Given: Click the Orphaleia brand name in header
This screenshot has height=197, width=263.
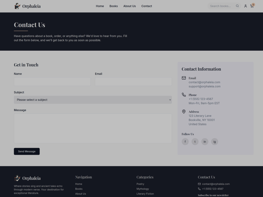Looking at the screenshot, I should click(x=31, y=6).
